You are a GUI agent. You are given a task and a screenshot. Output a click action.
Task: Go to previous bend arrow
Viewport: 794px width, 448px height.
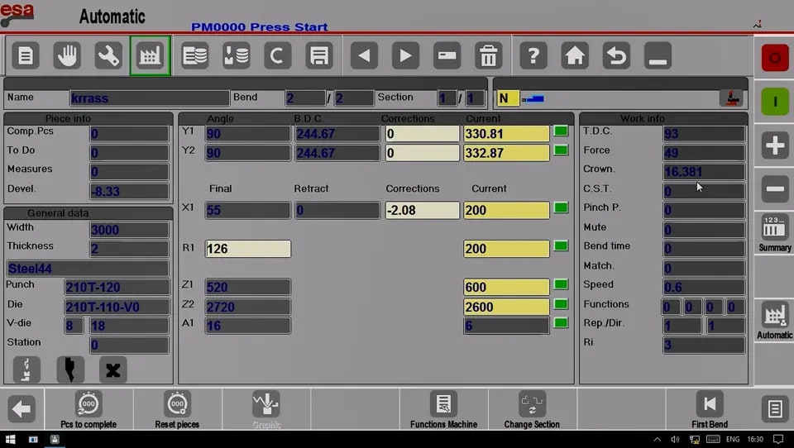pyautogui.click(x=364, y=55)
